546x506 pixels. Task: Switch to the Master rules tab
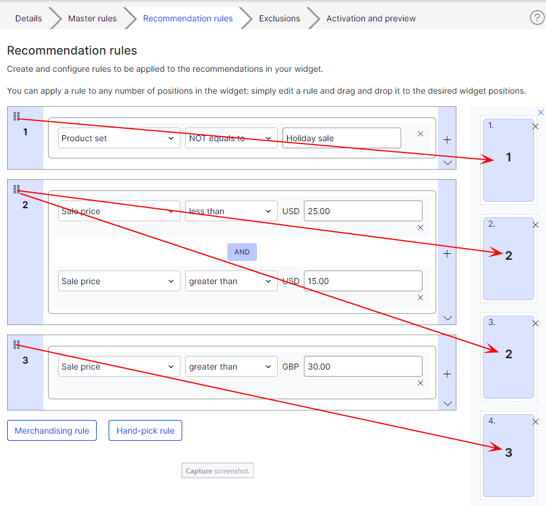tap(93, 18)
